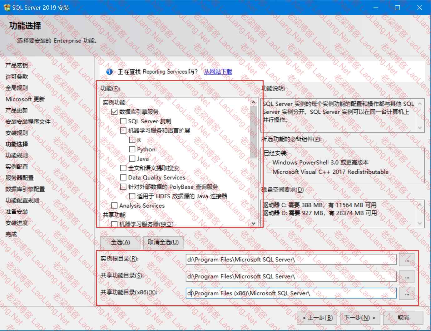Tick the Java feature checkbox
Image resolution: width=431 pixels, height=331 pixels.
132,159
